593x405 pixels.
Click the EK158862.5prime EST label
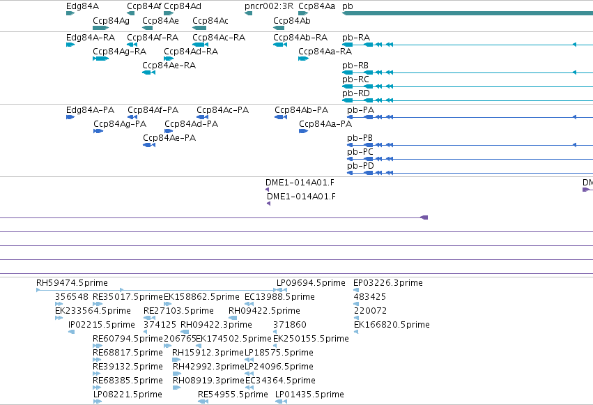coord(201,297)
